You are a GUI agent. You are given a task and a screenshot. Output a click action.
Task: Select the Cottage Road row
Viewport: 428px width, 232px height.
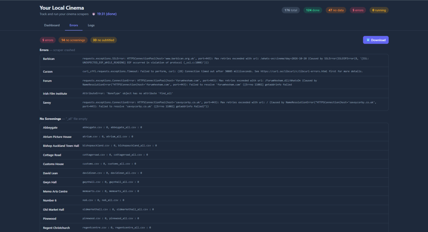click(214, 155)
